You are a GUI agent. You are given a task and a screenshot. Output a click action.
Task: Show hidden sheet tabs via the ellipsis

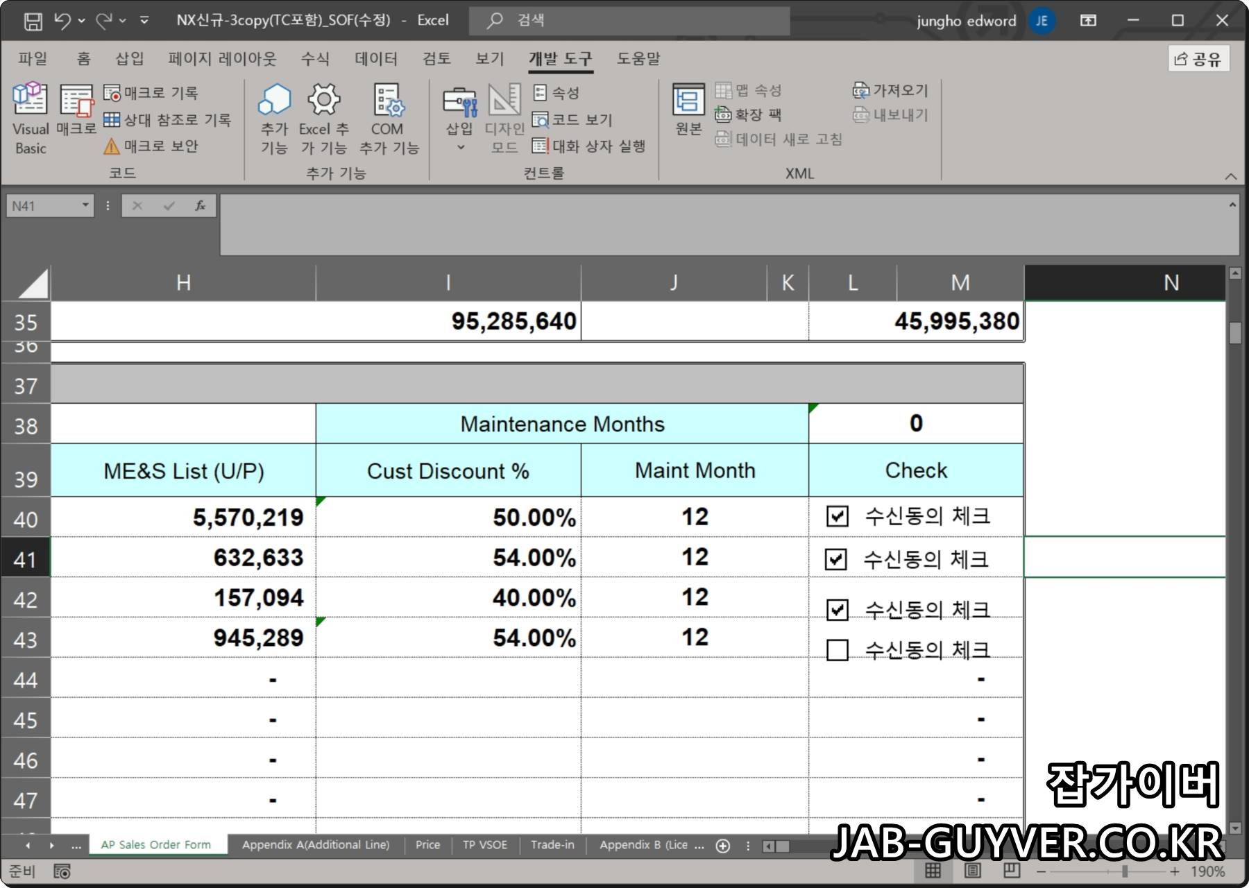[76, 846]
